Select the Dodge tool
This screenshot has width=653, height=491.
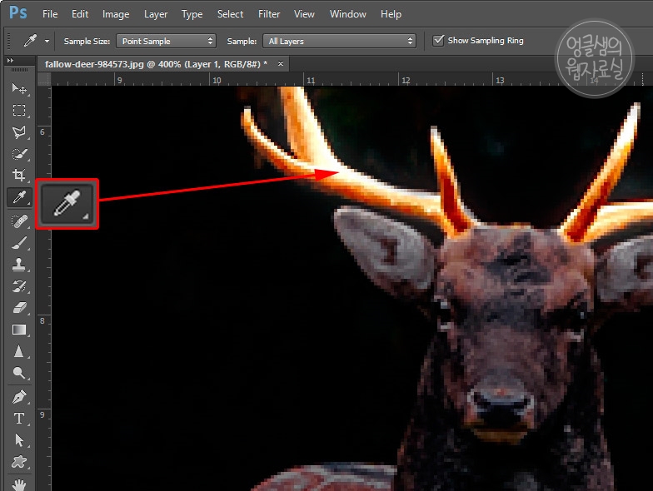pyautogui.click(x=18, y=373)
